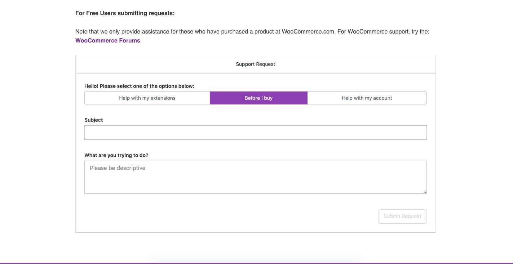Select the 'Before I buy' option
The width and height of the screenshot is (513, 264).
tap(258, 98)
